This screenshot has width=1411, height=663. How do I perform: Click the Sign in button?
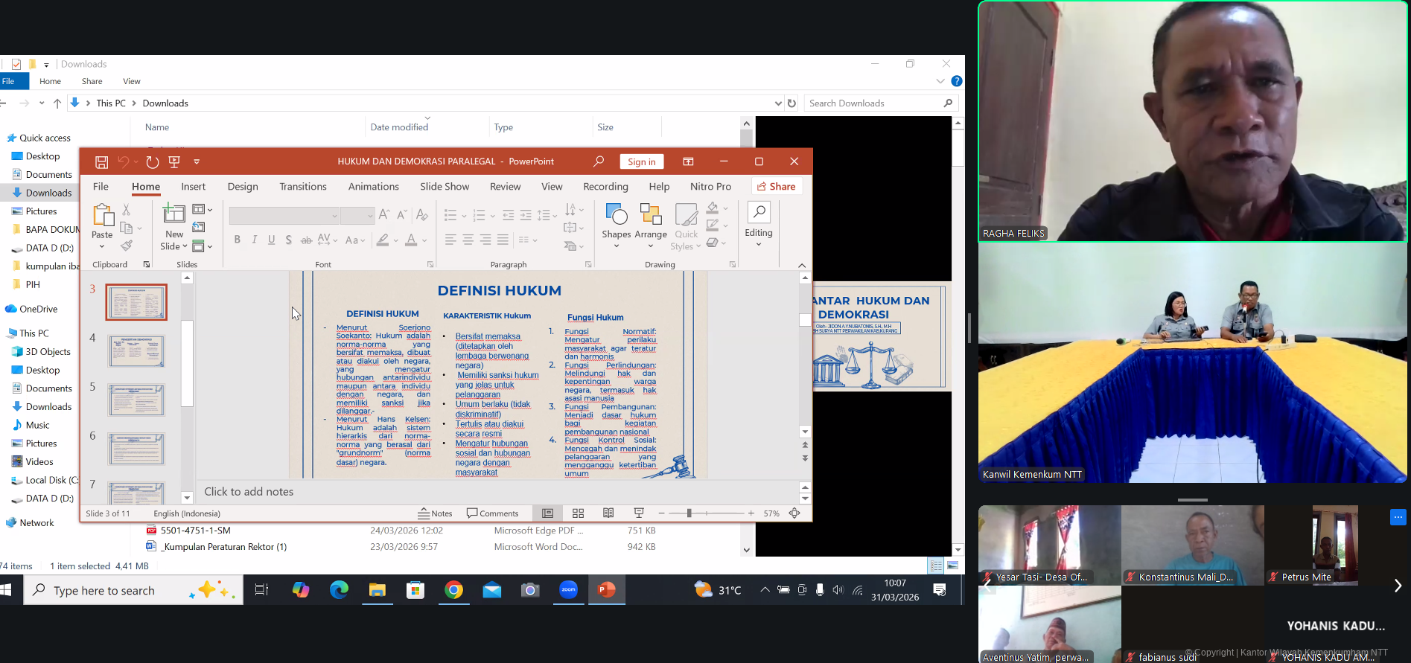click(x=641, y=162)
